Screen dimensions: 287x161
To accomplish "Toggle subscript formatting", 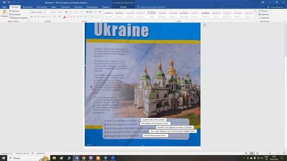I will (47, 17).
